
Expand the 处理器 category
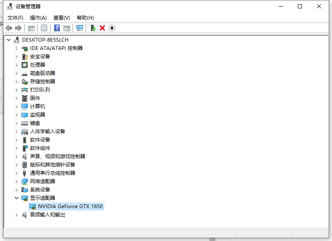17,65
